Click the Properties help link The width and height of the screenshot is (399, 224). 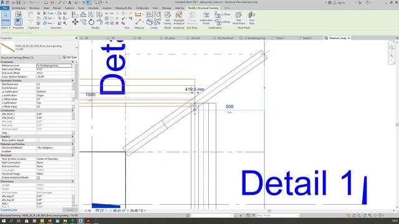(9, 210)
